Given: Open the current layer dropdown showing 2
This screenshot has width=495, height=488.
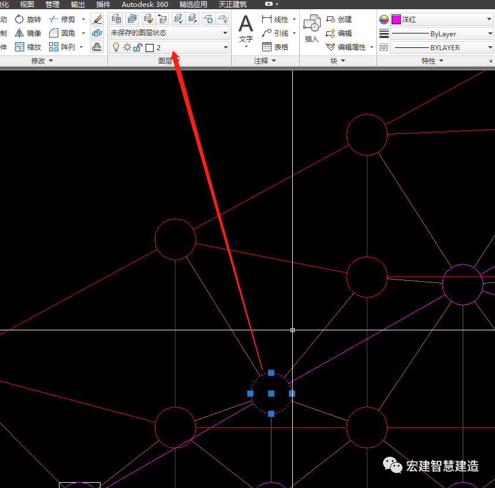Looking at the screenshot, I should point(169,47).
